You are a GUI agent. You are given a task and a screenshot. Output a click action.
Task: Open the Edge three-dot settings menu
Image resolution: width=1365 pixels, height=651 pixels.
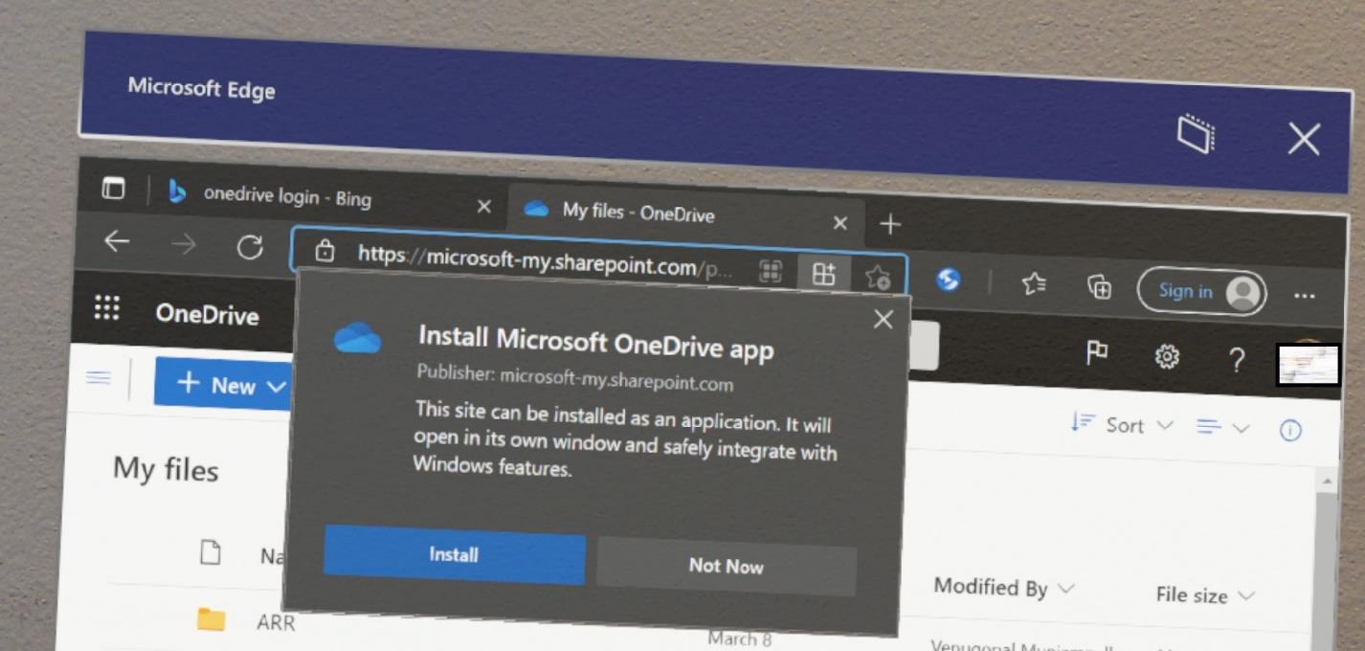coord(1306,296)
